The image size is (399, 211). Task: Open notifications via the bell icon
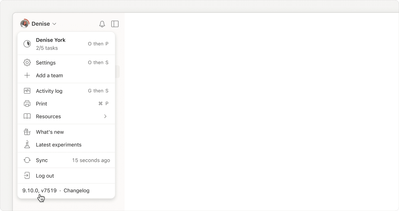102,24
